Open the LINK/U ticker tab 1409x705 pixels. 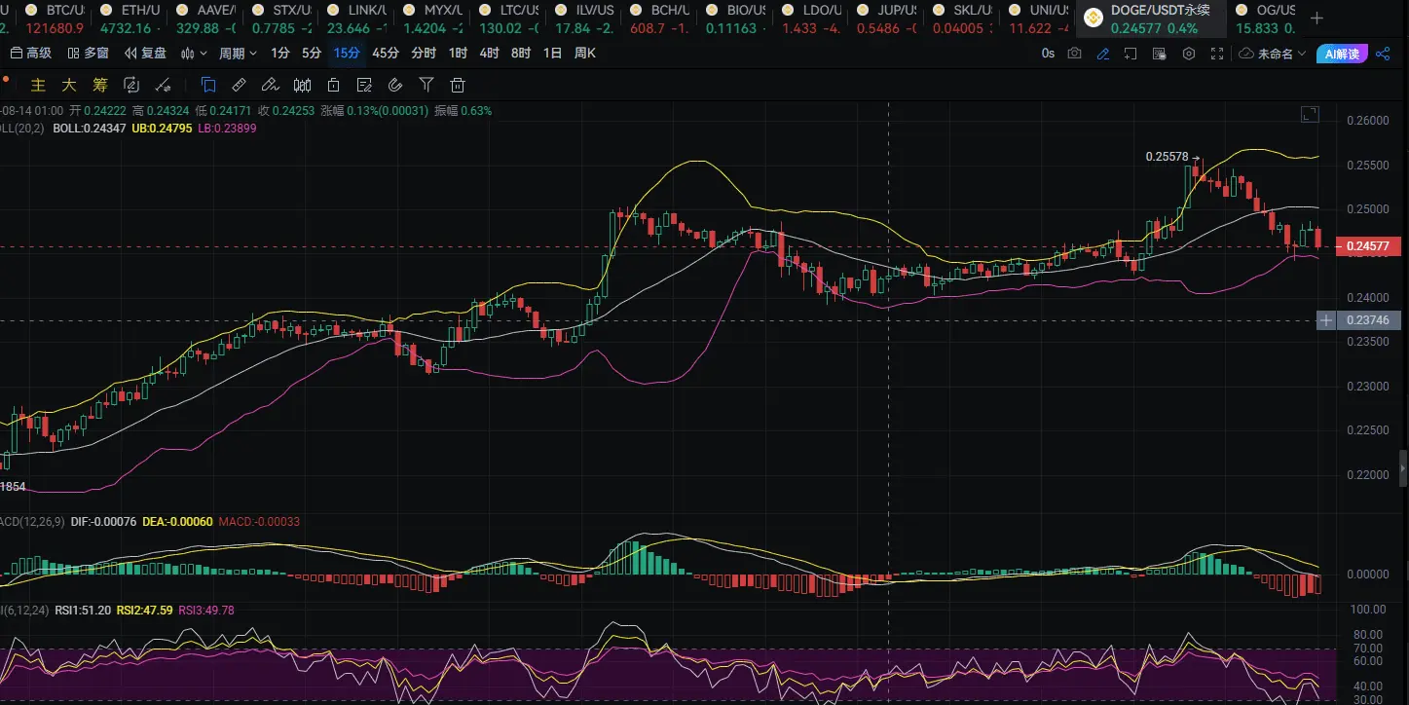click(357, 19)
